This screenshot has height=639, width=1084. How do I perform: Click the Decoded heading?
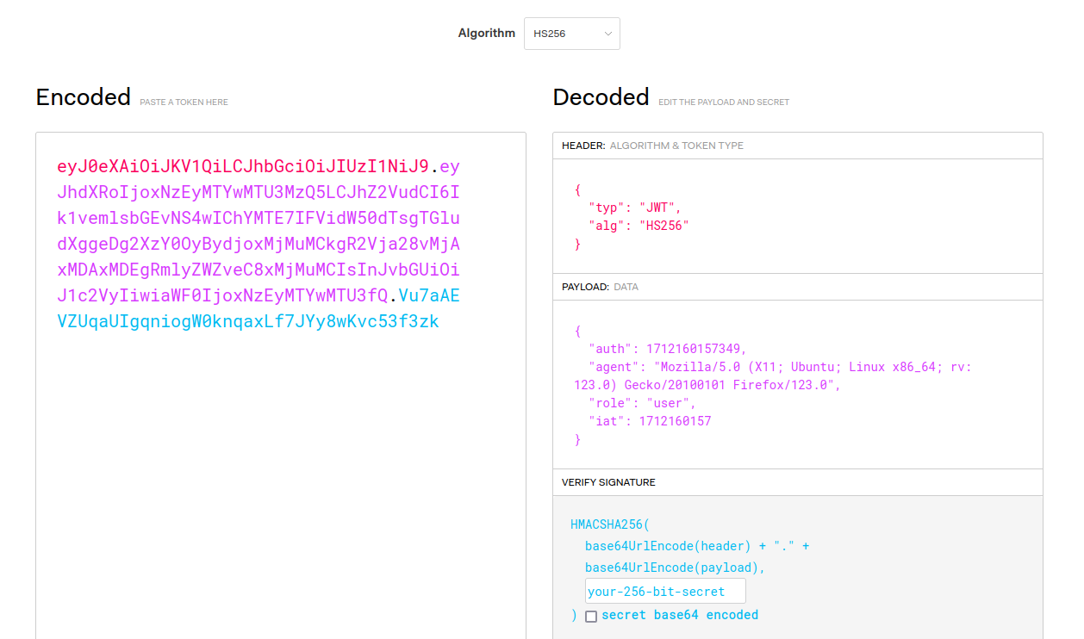coord(601,97)
